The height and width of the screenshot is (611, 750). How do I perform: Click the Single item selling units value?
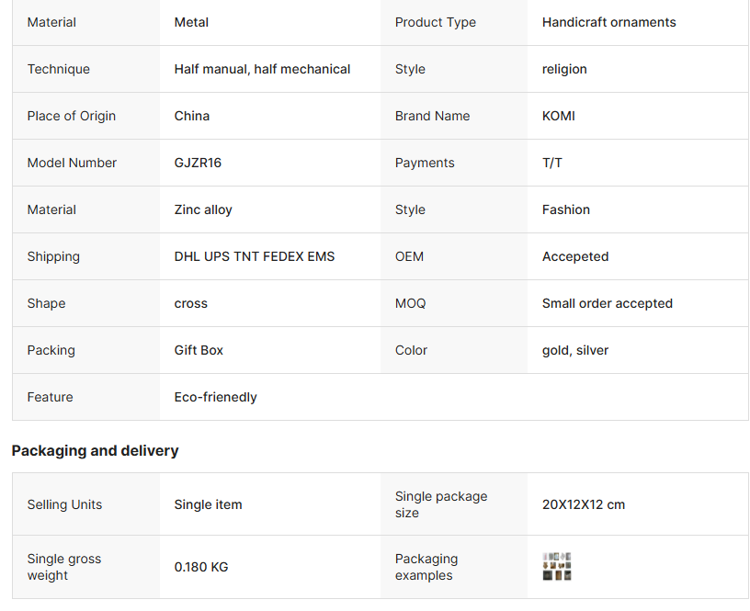coord(208,504)
